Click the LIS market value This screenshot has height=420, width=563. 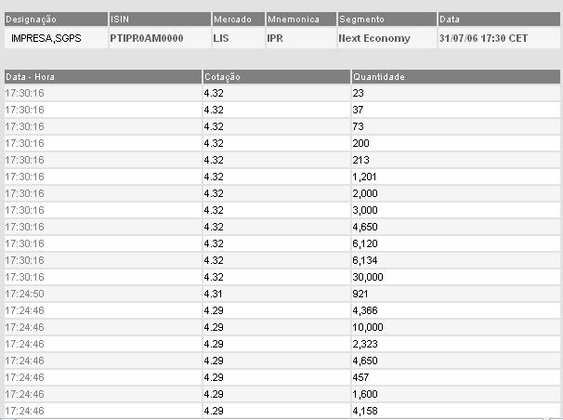(221, 39)
